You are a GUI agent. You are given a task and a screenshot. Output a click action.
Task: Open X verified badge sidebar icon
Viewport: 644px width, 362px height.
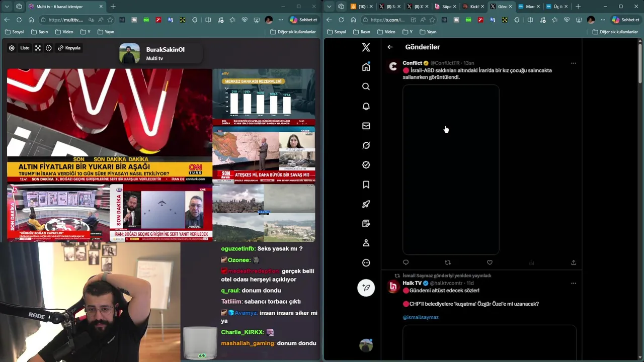point(366,165)
